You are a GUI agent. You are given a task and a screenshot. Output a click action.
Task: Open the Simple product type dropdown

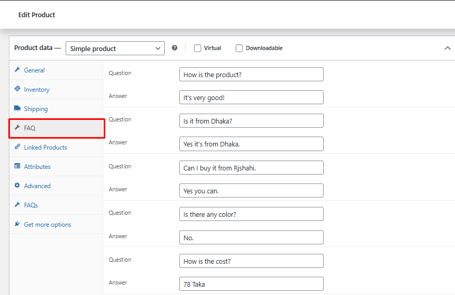click(115, 48)
